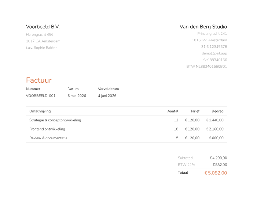Click the total amount € 5.082,00
This screenshot has height=204, width=253.
click(x=216, y=173)
